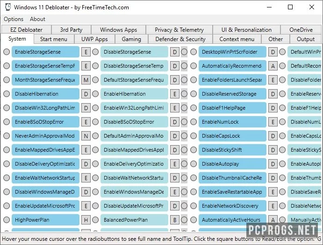Click the DisableWin32LongPathLimit label

[45, 108]
